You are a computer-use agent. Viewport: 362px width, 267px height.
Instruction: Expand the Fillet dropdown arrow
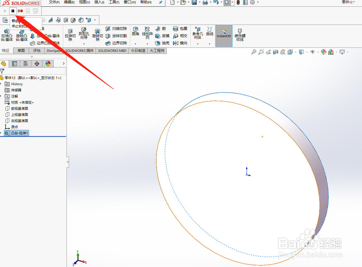pyautogui.click(x=135, y=44)
